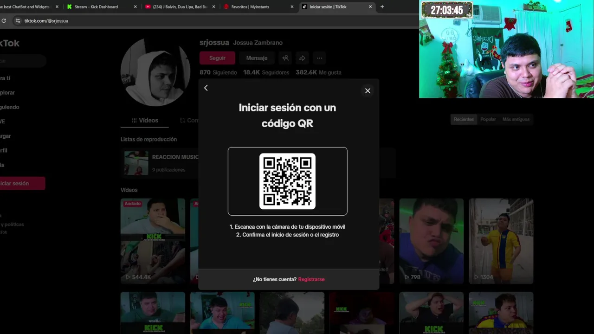Click the 18.4K Seguidores count
Viewport: 594px width, 334px height.
[x=266, y=72]
